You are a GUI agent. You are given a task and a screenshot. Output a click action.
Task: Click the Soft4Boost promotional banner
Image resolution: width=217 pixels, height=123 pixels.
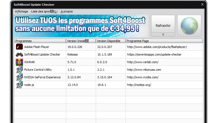(81, 26)
